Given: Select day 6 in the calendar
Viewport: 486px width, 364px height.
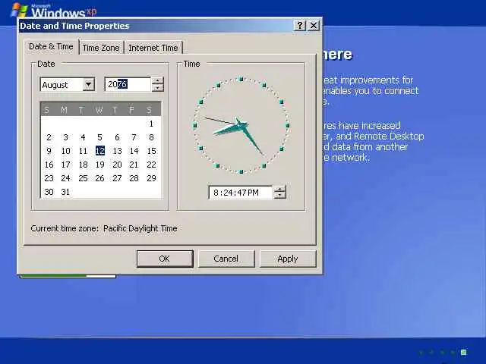Looking at the screenshot, I should pyautogui.click(x=117, y=137).
